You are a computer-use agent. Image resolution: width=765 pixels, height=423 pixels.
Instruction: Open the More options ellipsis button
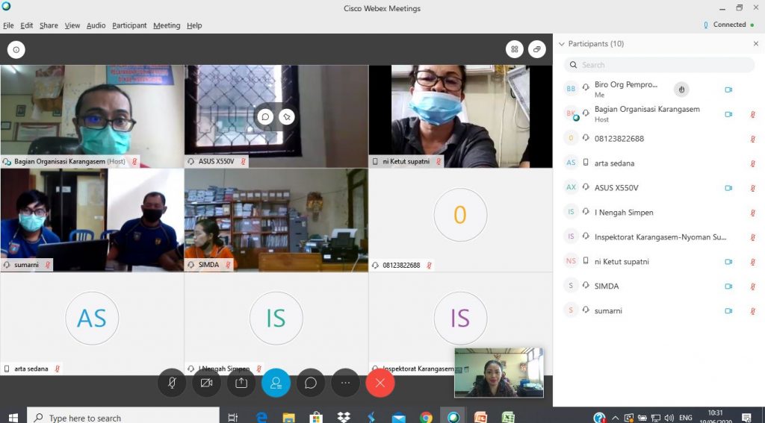345,383
